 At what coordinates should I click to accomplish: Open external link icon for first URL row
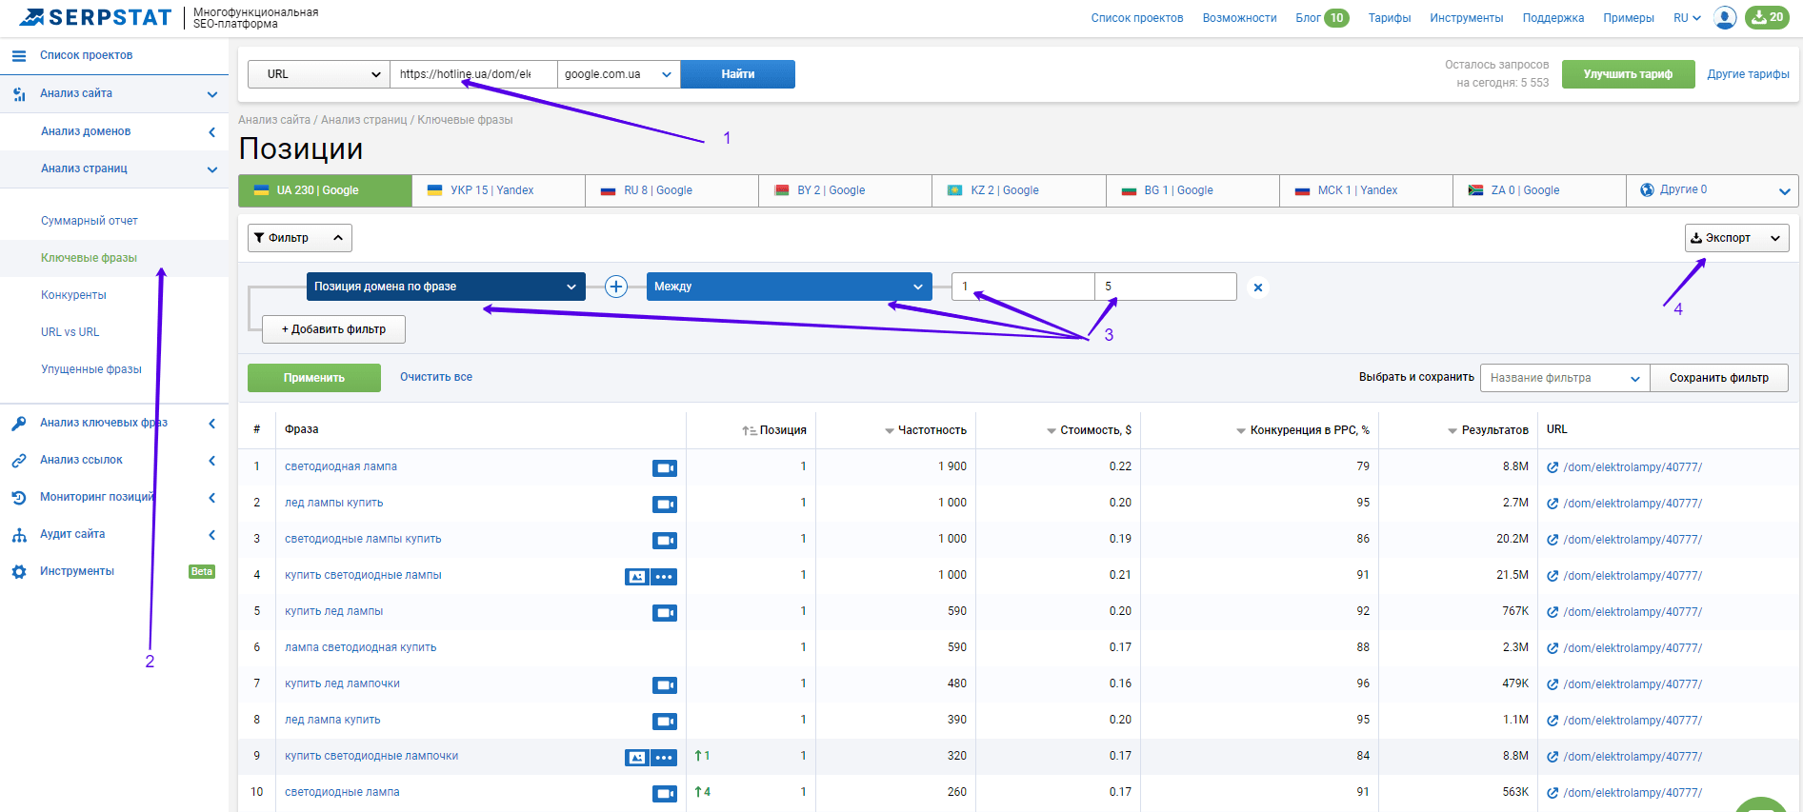click(x=1553, y=467)
